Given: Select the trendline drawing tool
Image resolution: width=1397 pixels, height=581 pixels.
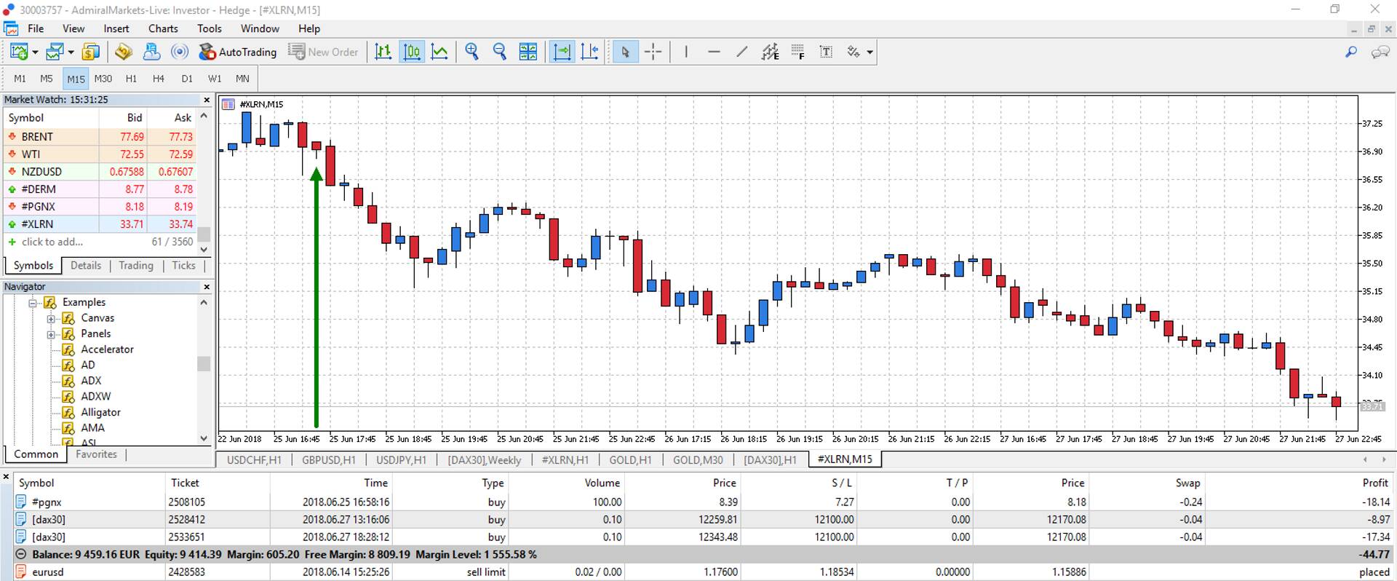Looking at the screenshot, I should point(741,52).
